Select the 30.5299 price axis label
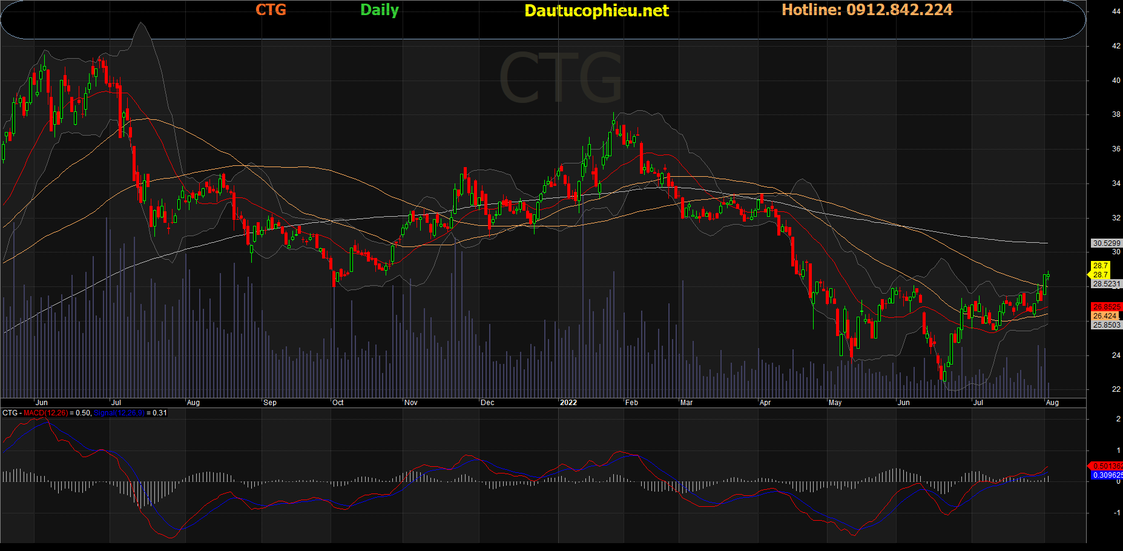The height and width of the screenshot is (551, 1123). 1106,243
